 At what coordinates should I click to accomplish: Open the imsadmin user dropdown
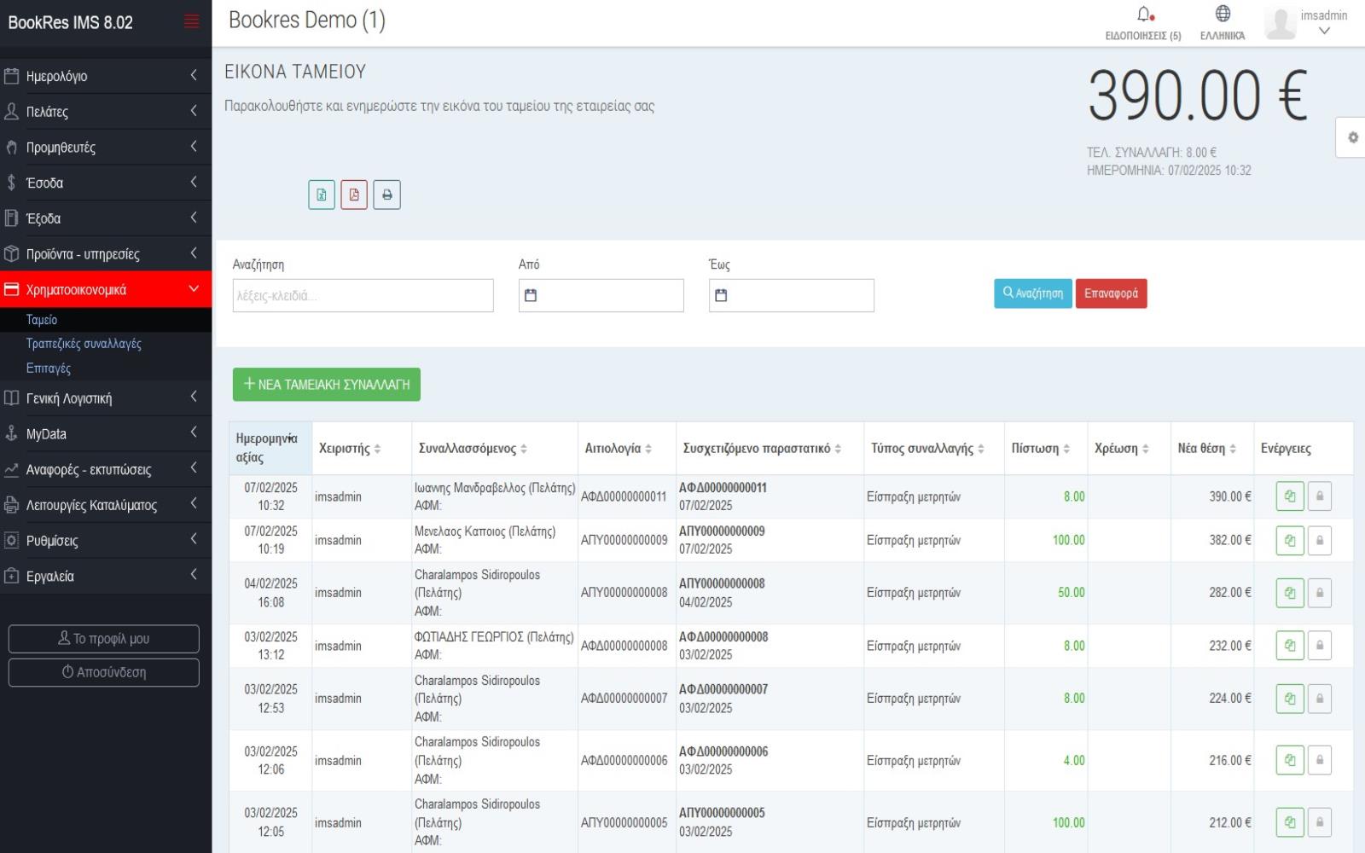pos(1324,23)
